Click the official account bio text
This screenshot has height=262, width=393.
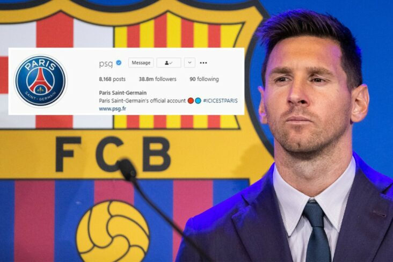[x=142, y=101]
